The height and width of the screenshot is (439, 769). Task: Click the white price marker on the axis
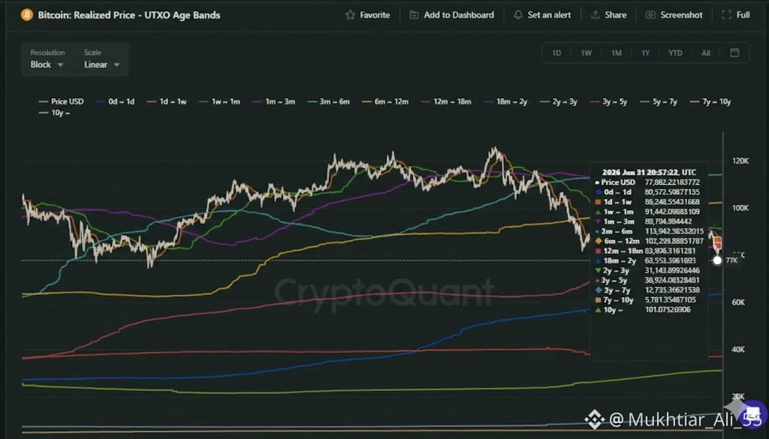717,260
